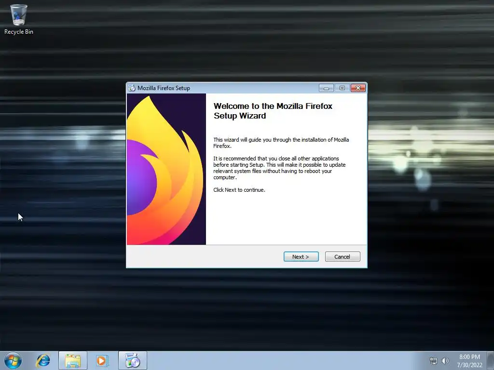
Task: Click the Show desktop strip
Action: [x=491, y=360]
